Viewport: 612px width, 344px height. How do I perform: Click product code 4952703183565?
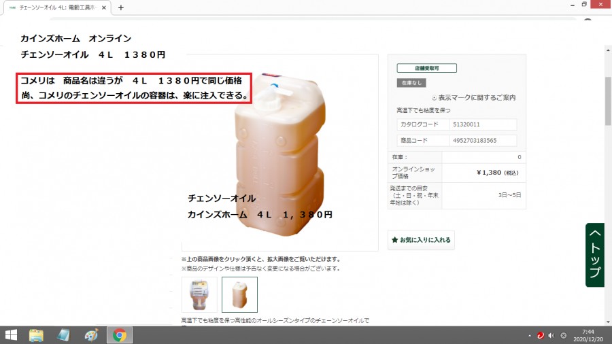[x=475, y=141]
